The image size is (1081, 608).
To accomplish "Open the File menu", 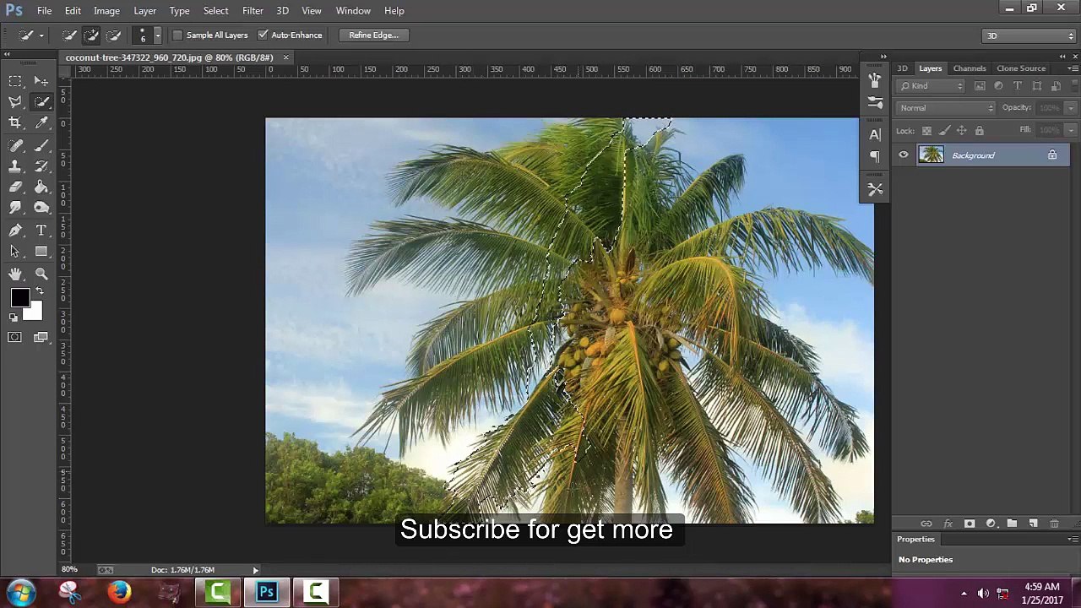I will point(44,10).
